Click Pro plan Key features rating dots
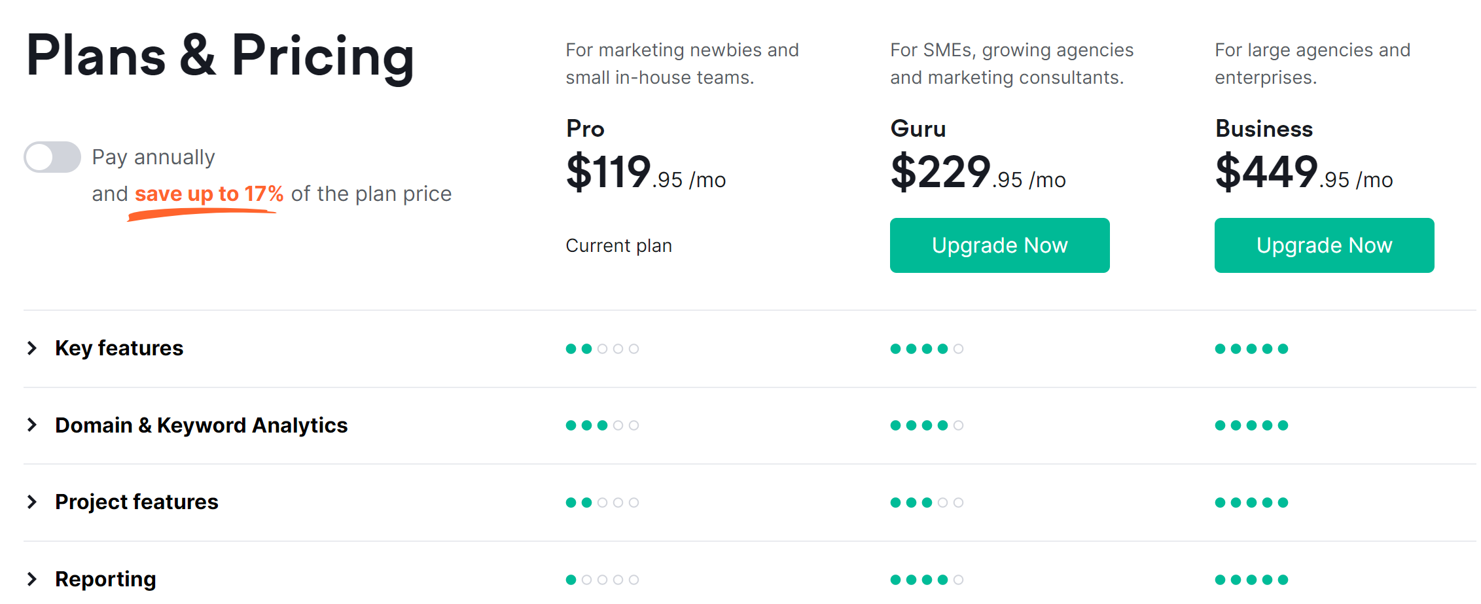 (x=602, y=349)
